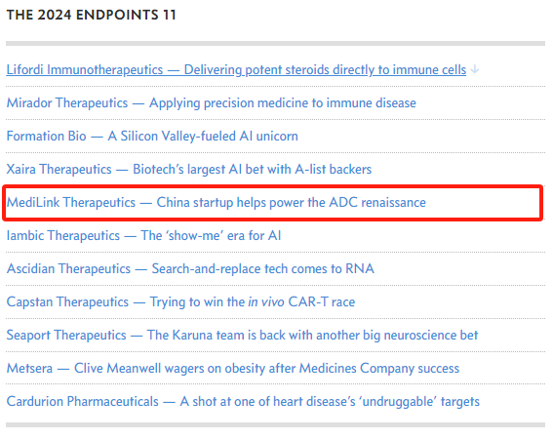Open the Iambic Therapeutics link

(144, 236)
